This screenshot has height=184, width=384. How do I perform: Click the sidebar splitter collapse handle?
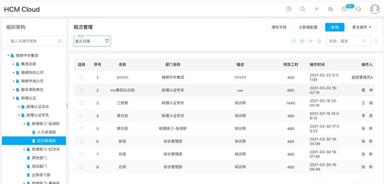point(67,106)
